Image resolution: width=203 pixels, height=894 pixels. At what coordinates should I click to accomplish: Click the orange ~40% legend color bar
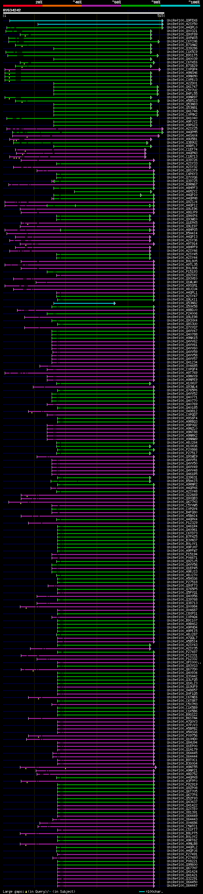pyautogui.click(x=62, y=6)
